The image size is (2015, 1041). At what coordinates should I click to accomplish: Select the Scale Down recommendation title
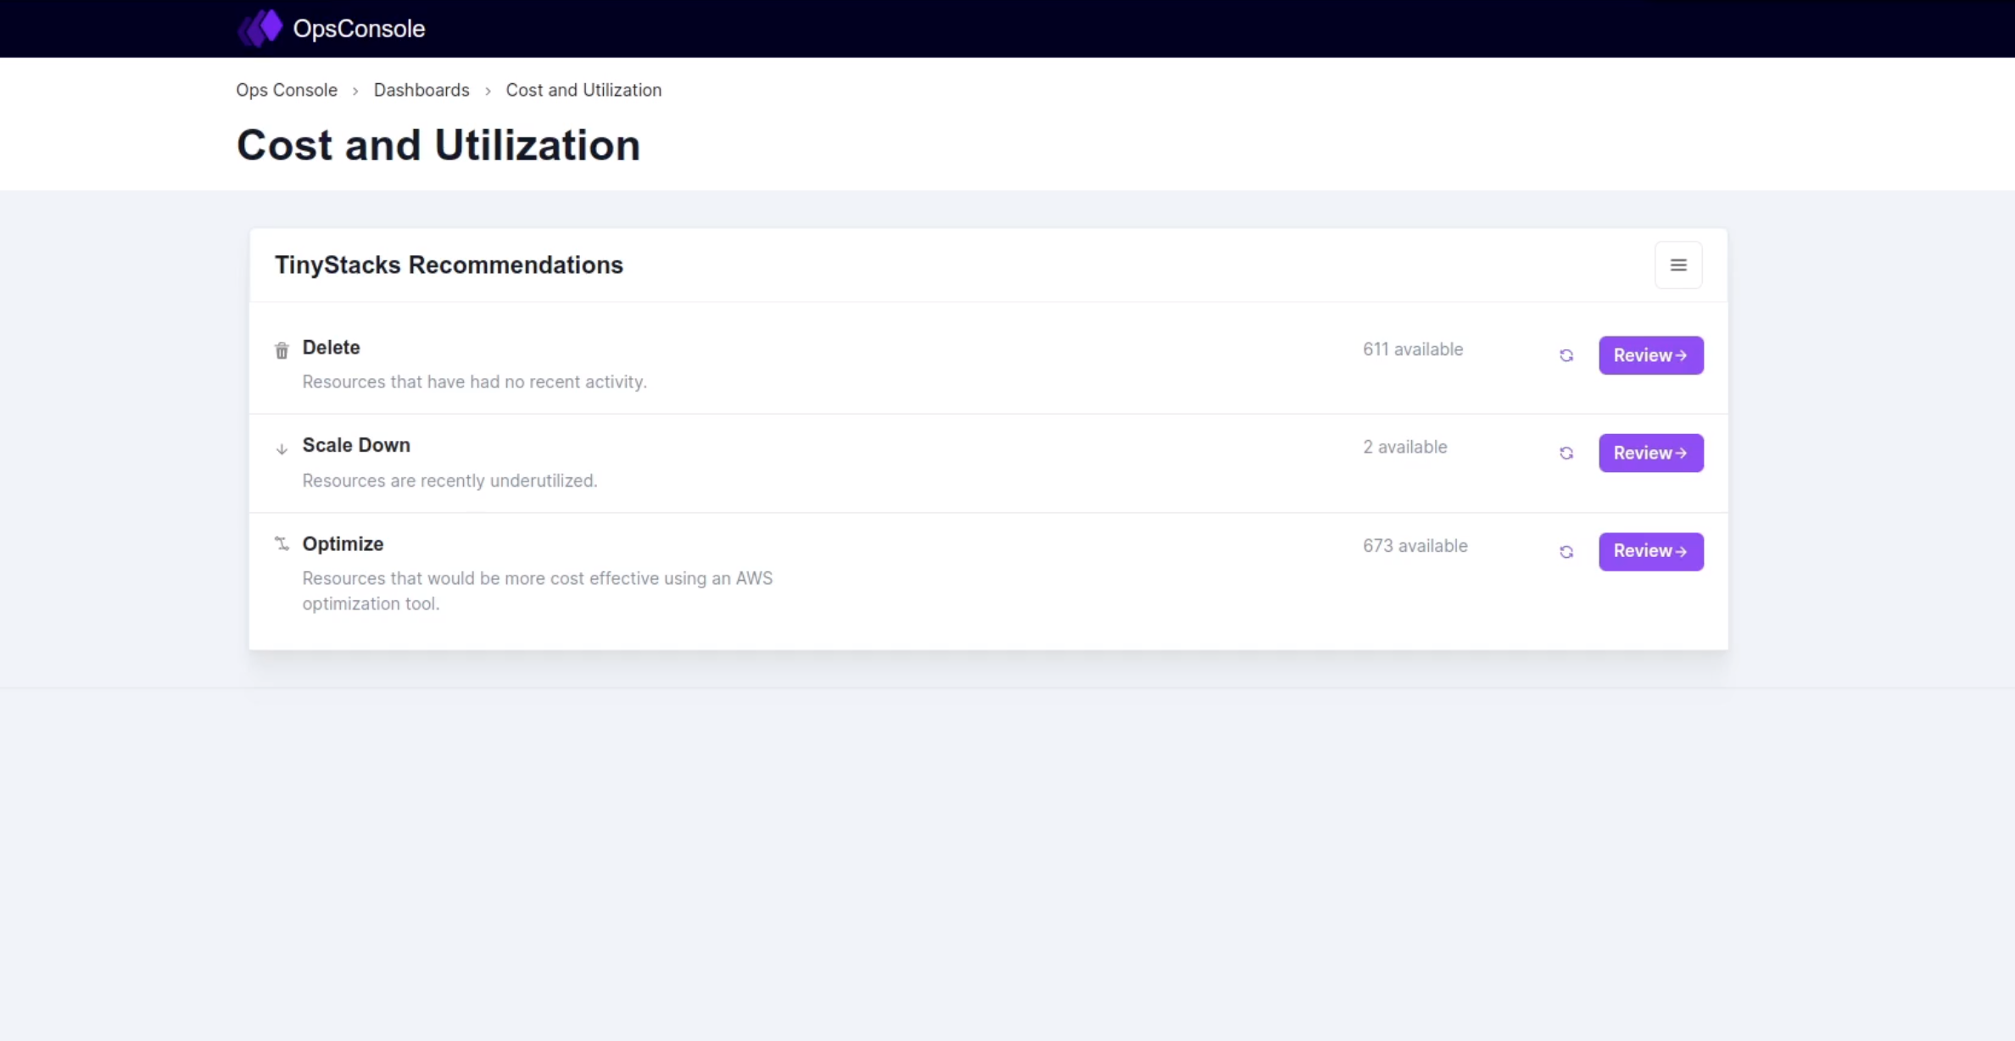(356, 445)
